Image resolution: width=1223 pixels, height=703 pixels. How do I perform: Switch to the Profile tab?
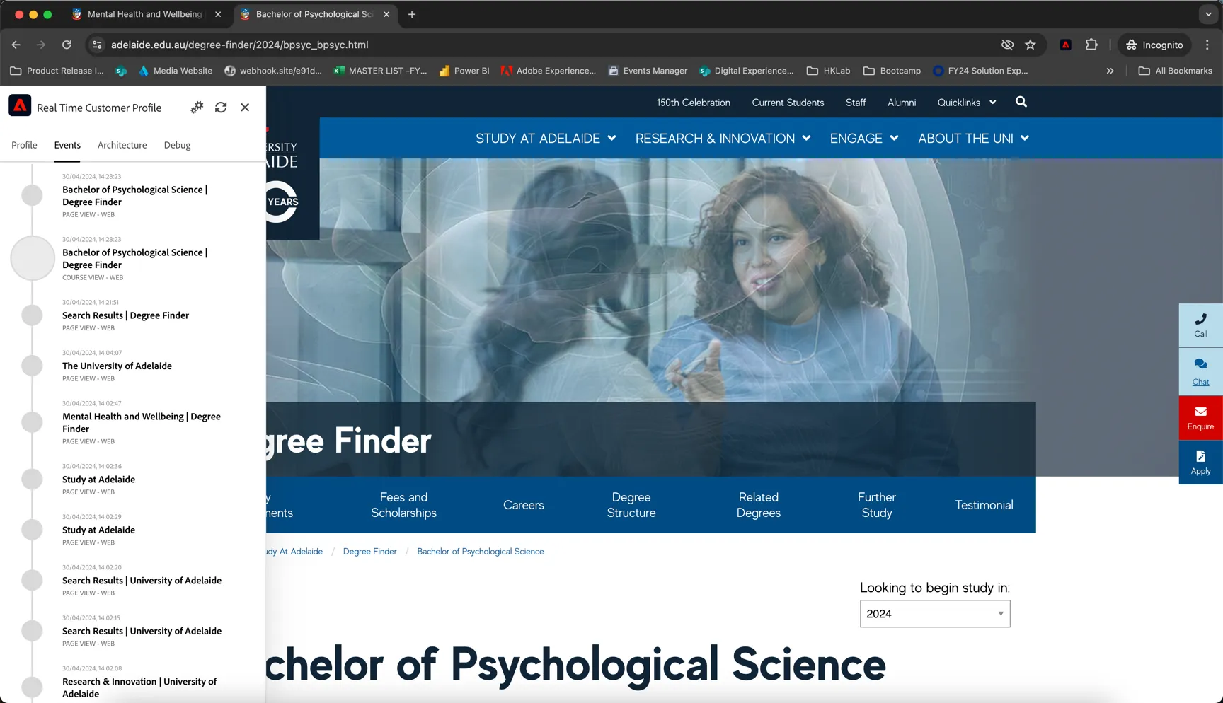(x=24, y=145)
